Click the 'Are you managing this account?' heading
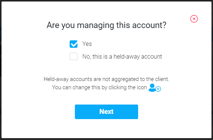 106,25
